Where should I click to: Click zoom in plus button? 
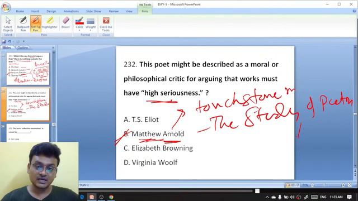pos(343,185)
